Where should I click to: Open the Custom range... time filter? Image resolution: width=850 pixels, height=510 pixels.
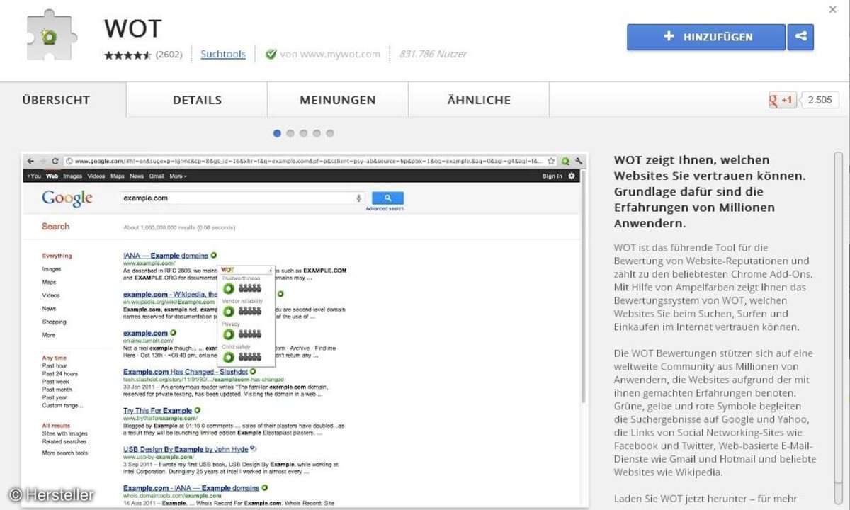(x=62, y=406)
